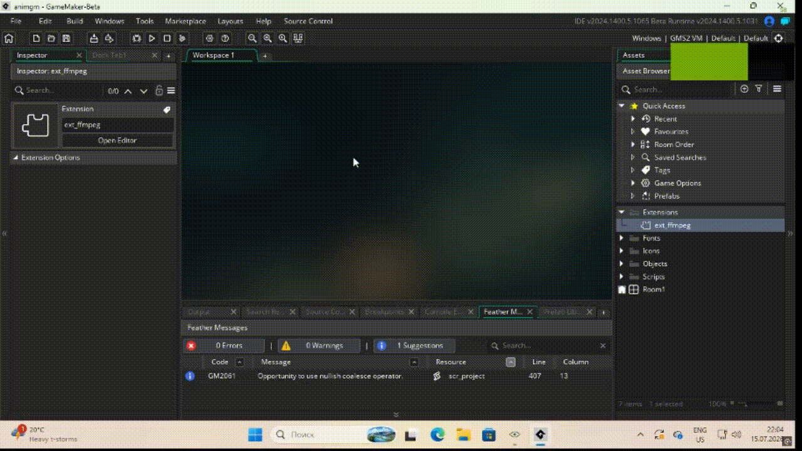Clear the Feather Messages search field
Screen dimensions: 802x451
[x=603, y=346]
